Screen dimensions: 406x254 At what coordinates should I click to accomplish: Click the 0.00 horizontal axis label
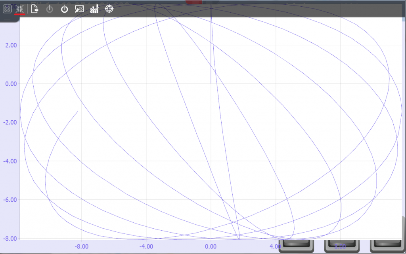click(211, 246)
